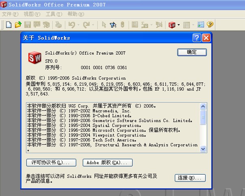Open the dropdown arrow beside panel layout icon
This screenshot has height=196, width=245.
(x=193, y=25)
